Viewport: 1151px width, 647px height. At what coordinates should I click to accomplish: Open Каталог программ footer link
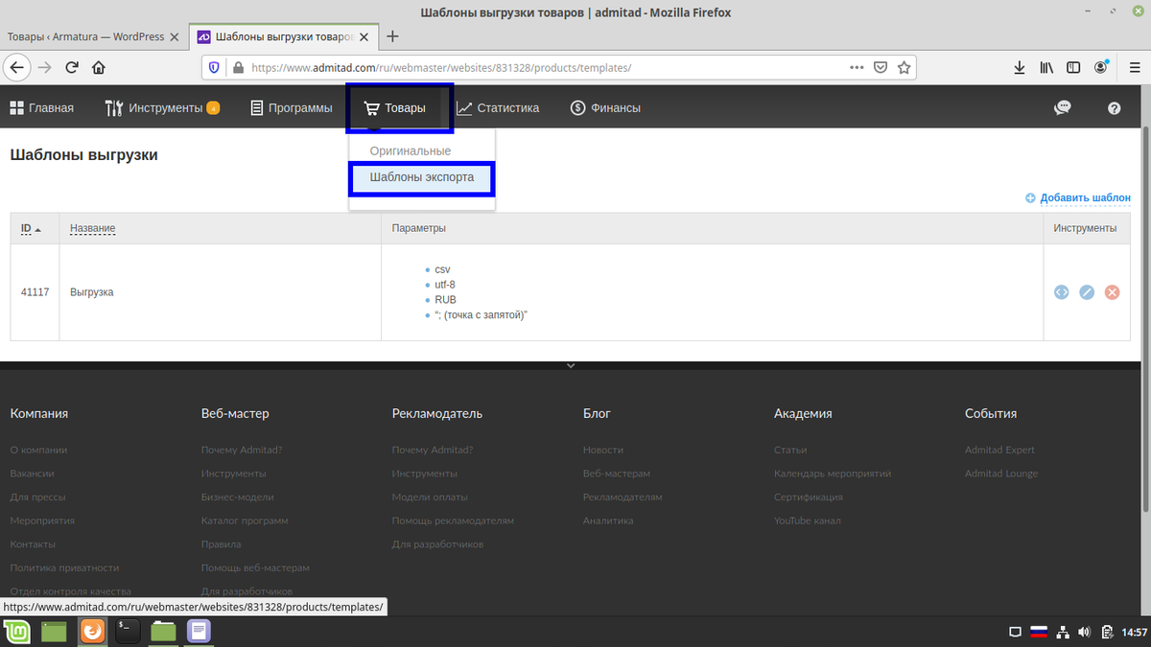[245, 520]
